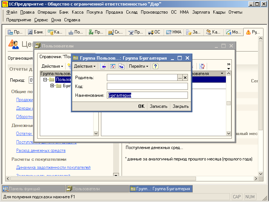Click the ellipsis select button for Родитель
This screenshot has width=269, height=202.
[x=180, y=78]
